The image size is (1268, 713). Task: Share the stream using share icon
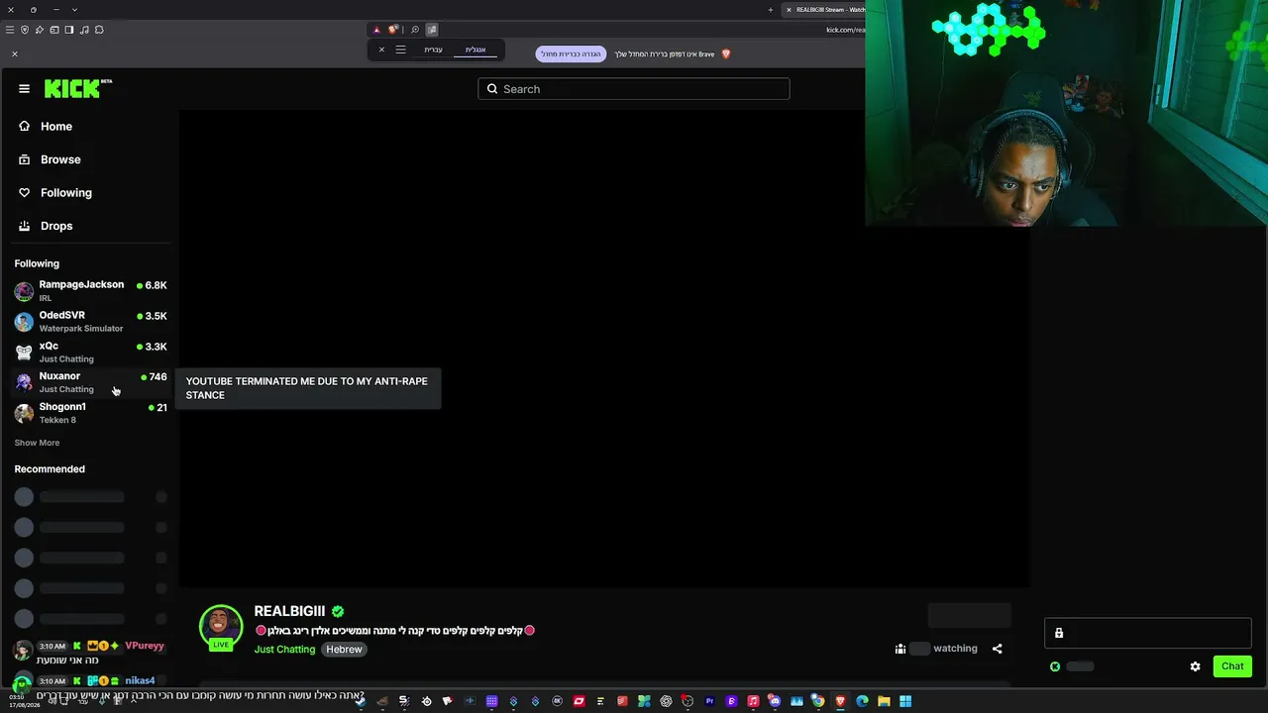997,649
